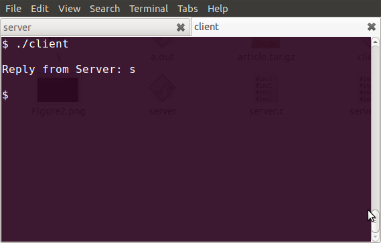Open the Help menu
This screenshot has width=381, height=243.
coord(218,9)
